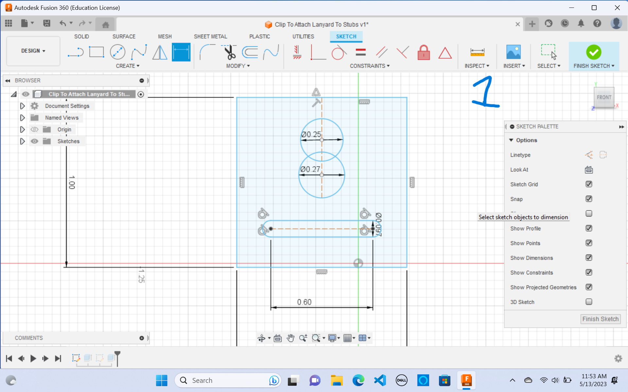The width and height of the screenshot is (628, 392).
Task: Disable the Snap checkbox
Action: point(589,199)
